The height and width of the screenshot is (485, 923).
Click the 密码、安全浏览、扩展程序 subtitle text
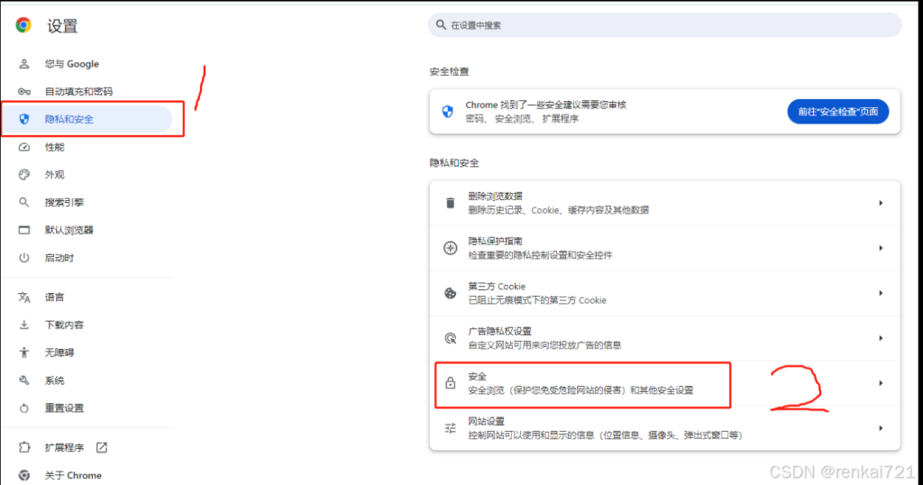522,119
